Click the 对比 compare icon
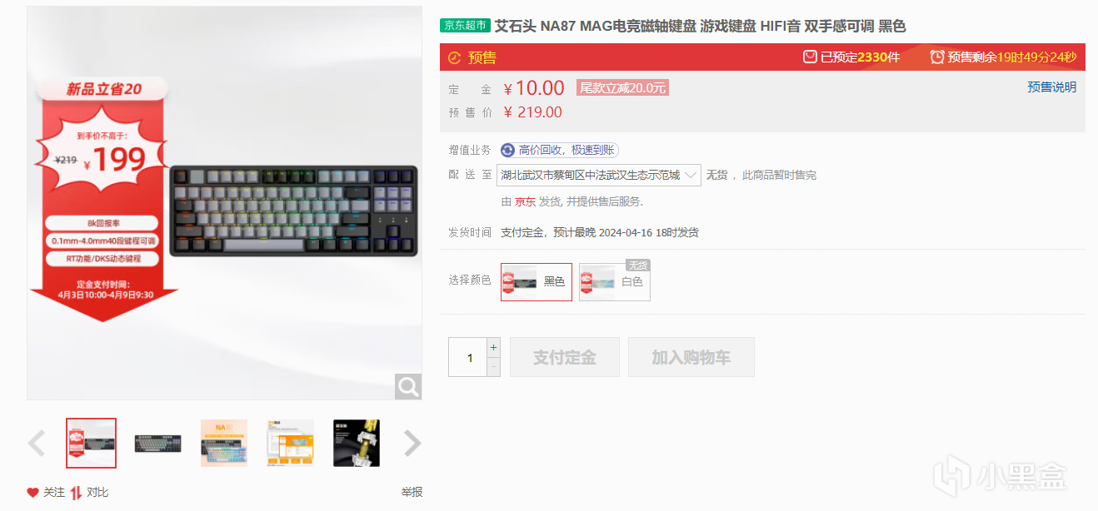Screen dimensions: 1098x511 (76, 492)
